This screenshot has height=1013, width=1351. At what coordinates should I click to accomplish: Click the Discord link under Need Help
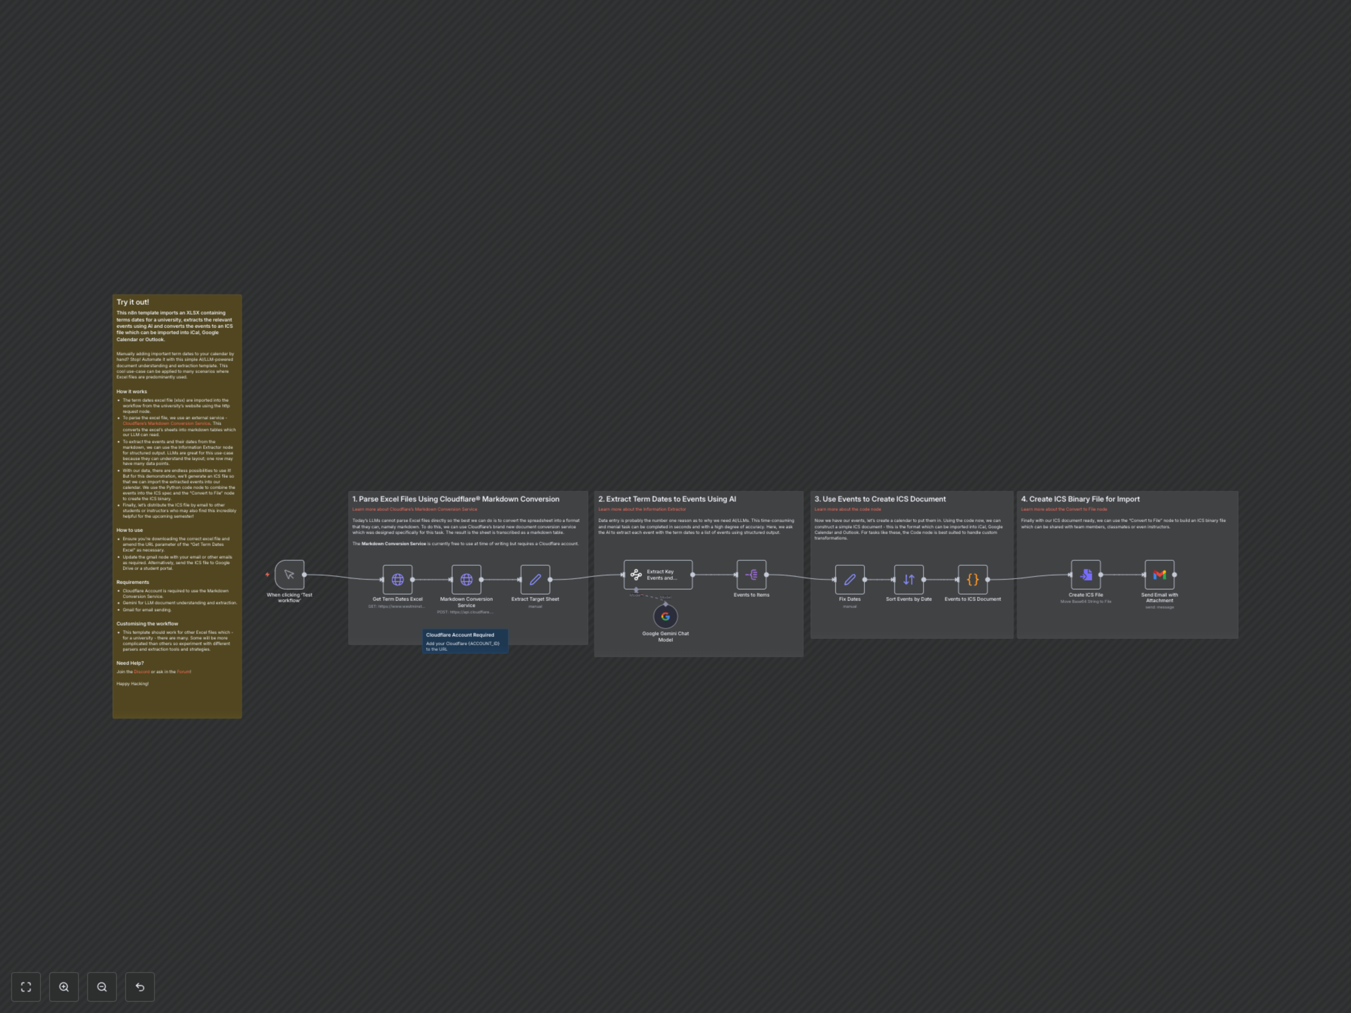(x=141, y=671)
